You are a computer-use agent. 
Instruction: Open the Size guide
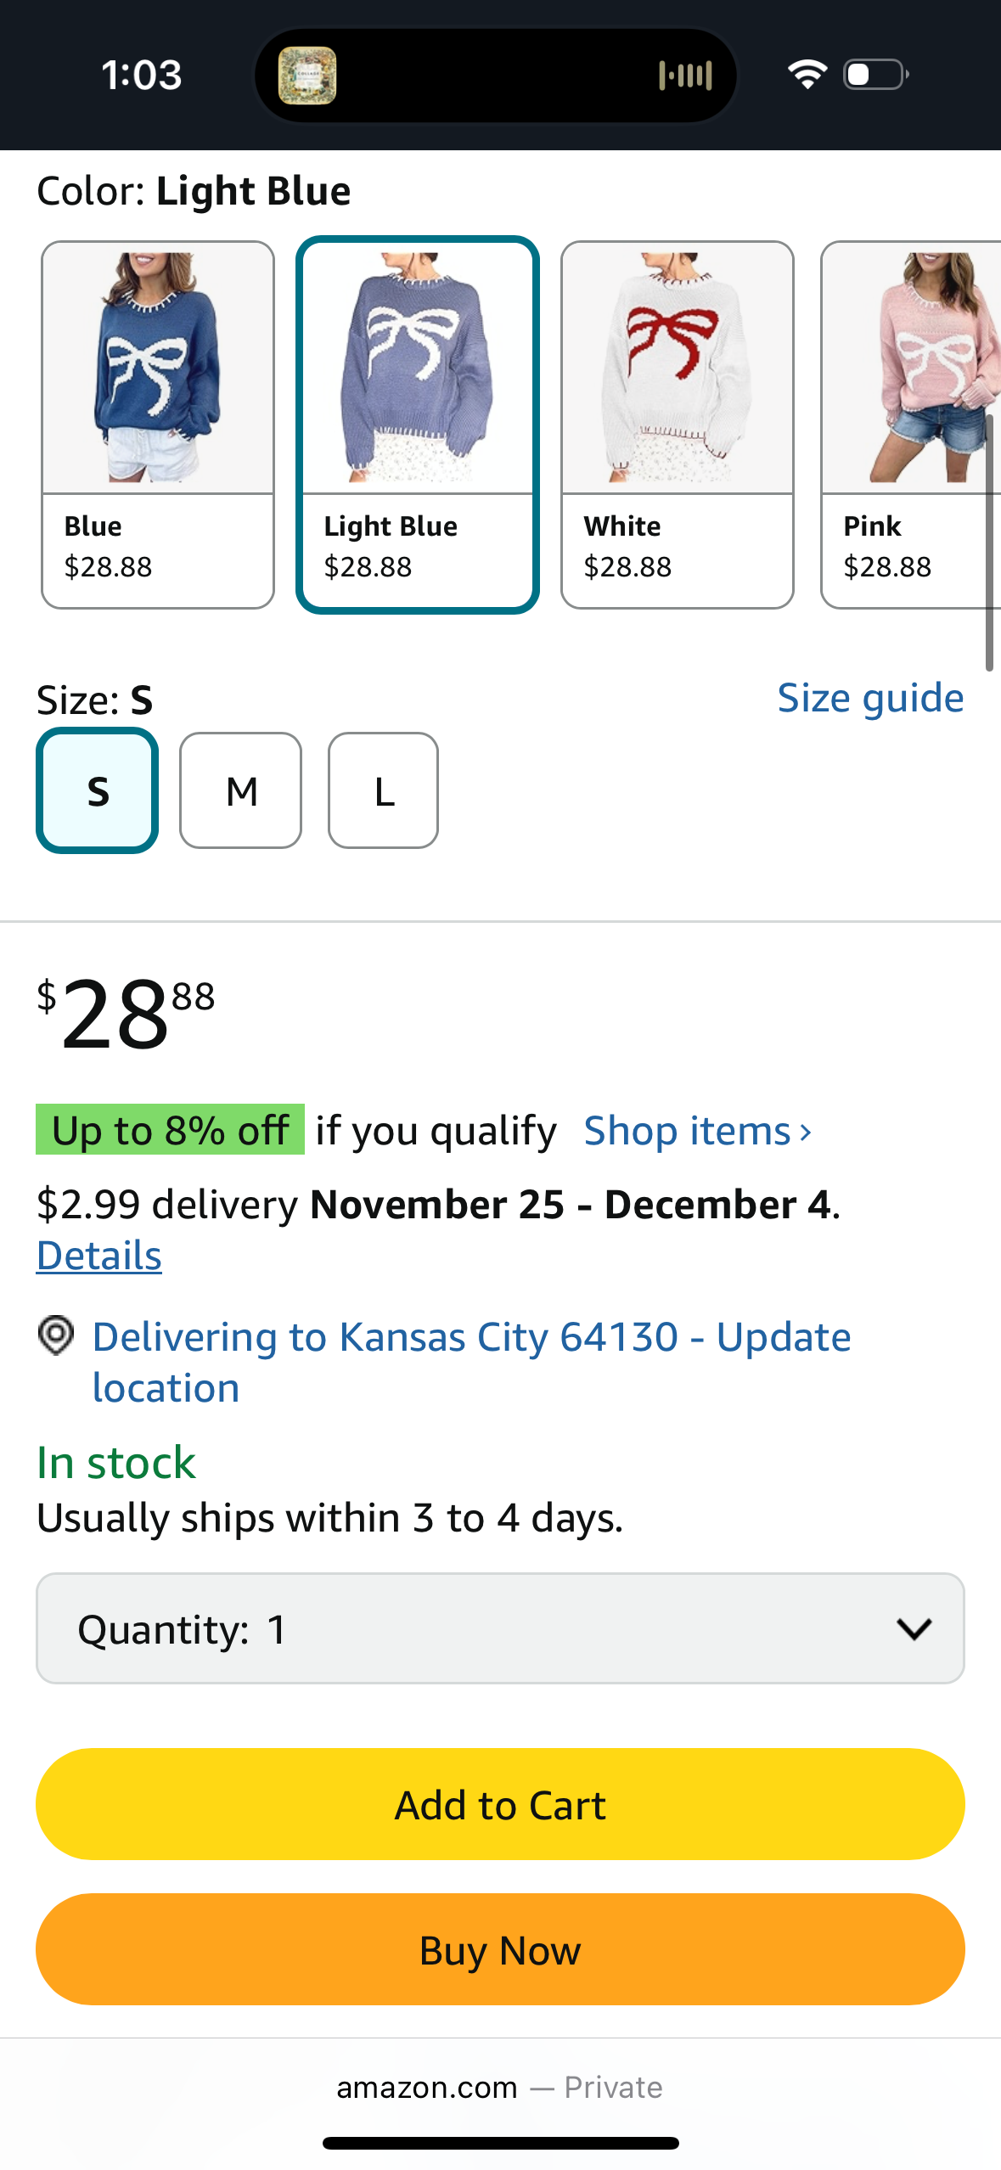coord(870,699)
